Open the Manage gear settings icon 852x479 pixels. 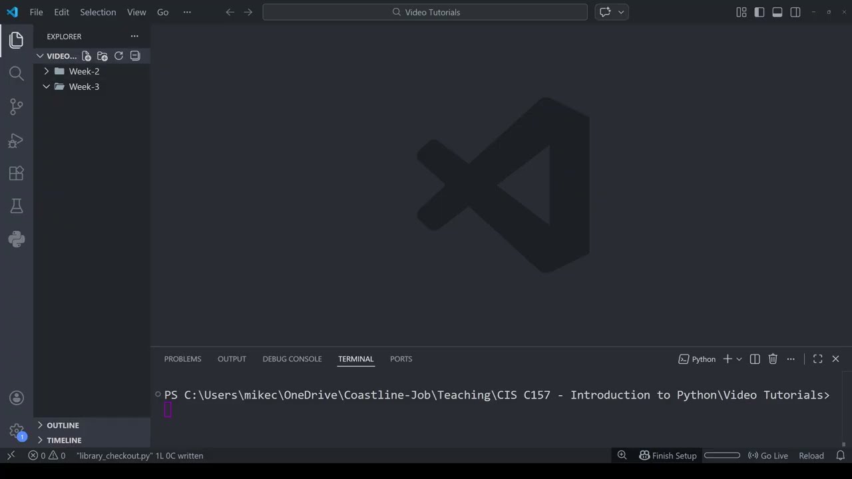pos(17,431)
